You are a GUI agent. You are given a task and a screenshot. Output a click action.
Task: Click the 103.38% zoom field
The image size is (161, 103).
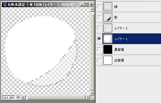(9, 98)
